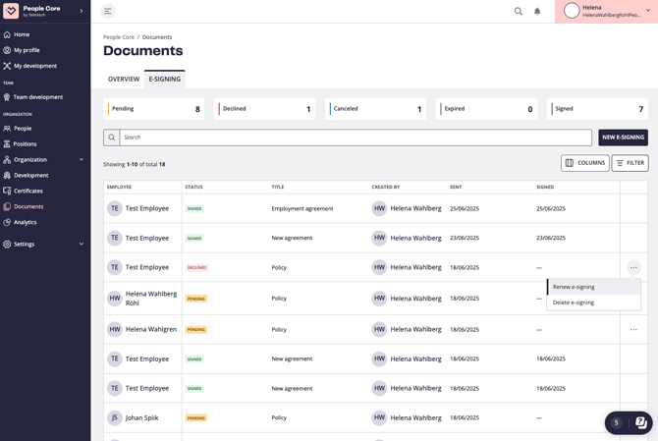Image resolution: width=658 pixels, height=441 pixels.
Task: Click the search magnifier icon in header
Action: coord(519,12)
